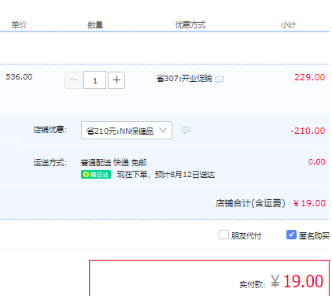
Task: Click the shipping fee 0.00
Action: tap(317, 162)
